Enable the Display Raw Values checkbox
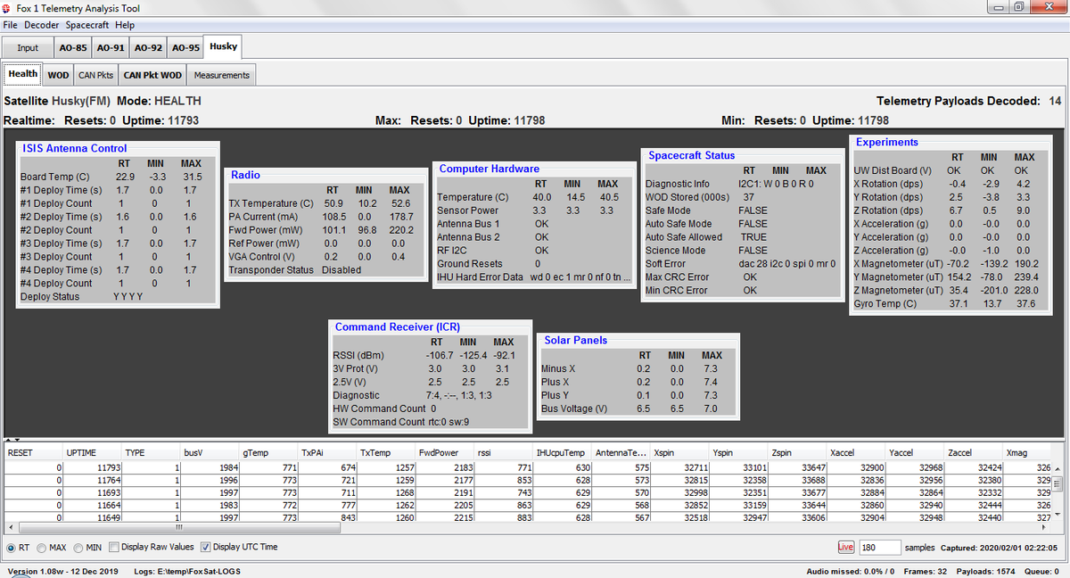Viewport: 1070px width, 578px height. pyautogui.click(x=113, y=547)
